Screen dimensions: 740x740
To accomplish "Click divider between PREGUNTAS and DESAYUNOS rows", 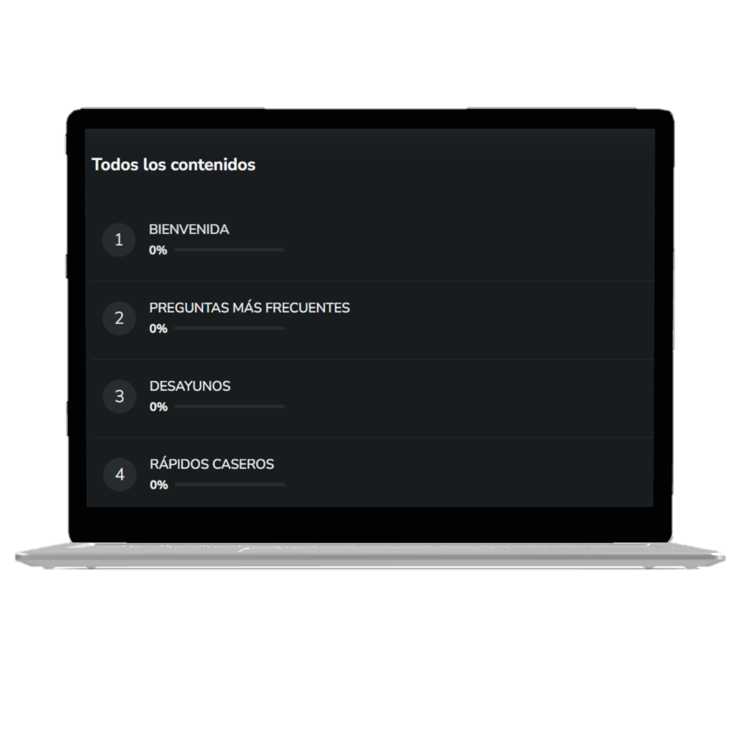I will point(373,359).
